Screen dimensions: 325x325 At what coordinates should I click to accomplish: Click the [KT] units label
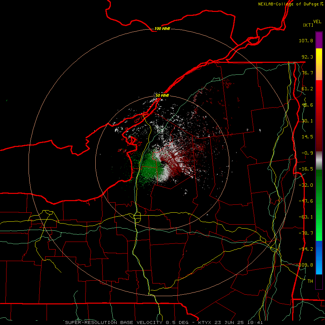pos(308,25)
